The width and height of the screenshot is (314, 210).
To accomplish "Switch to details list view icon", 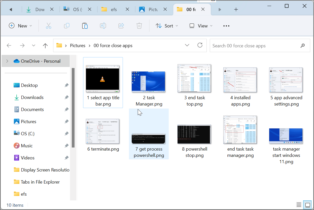I will click(299, 204).
